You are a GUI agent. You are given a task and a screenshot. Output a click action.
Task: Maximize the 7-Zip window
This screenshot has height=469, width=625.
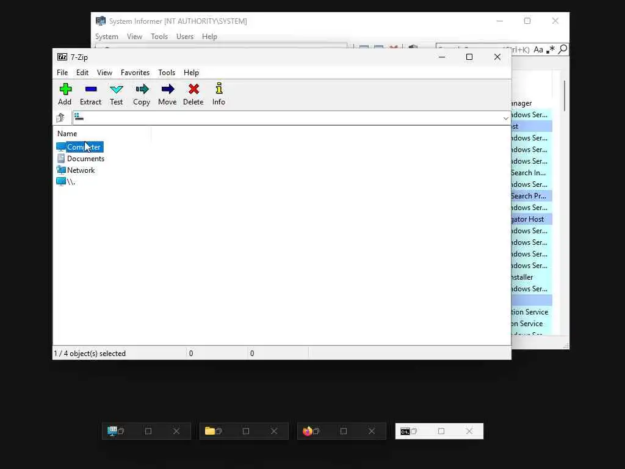pyautogui.click(x=469, y=57)
